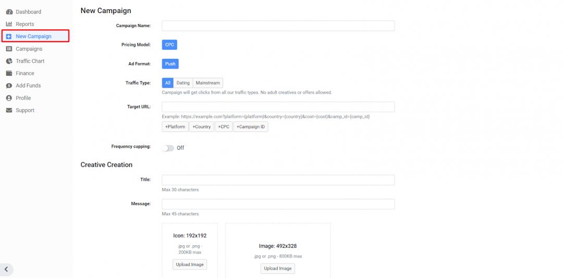Collapse sidebar with the left chevron
The height and width of the screenshot is (278, 563).
click(x=6, y=269)
